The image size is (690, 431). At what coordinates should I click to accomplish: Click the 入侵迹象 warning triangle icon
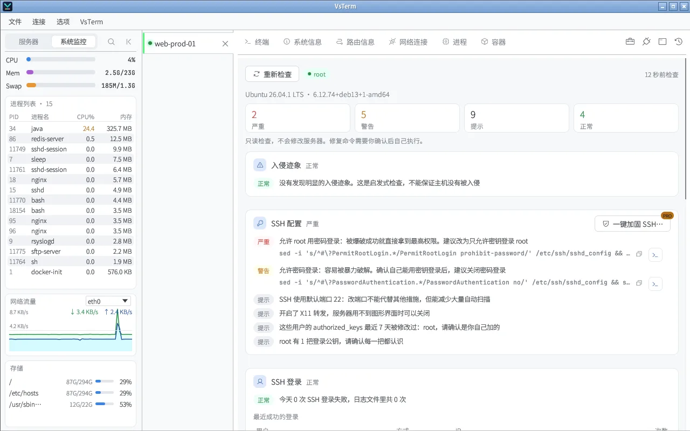point(260,165)
